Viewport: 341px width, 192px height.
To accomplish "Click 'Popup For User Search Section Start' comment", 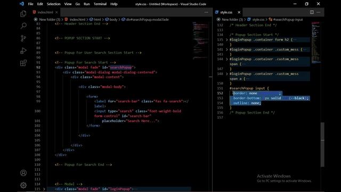I will click(x=98, y=53).
